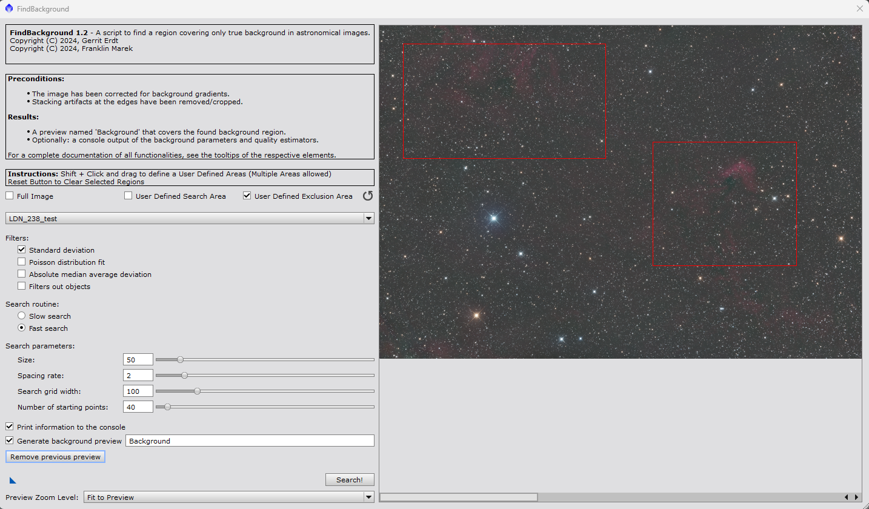Click Remove previous preview button
This screenshot has width=869, height=509.
click(x=55, y=456)
